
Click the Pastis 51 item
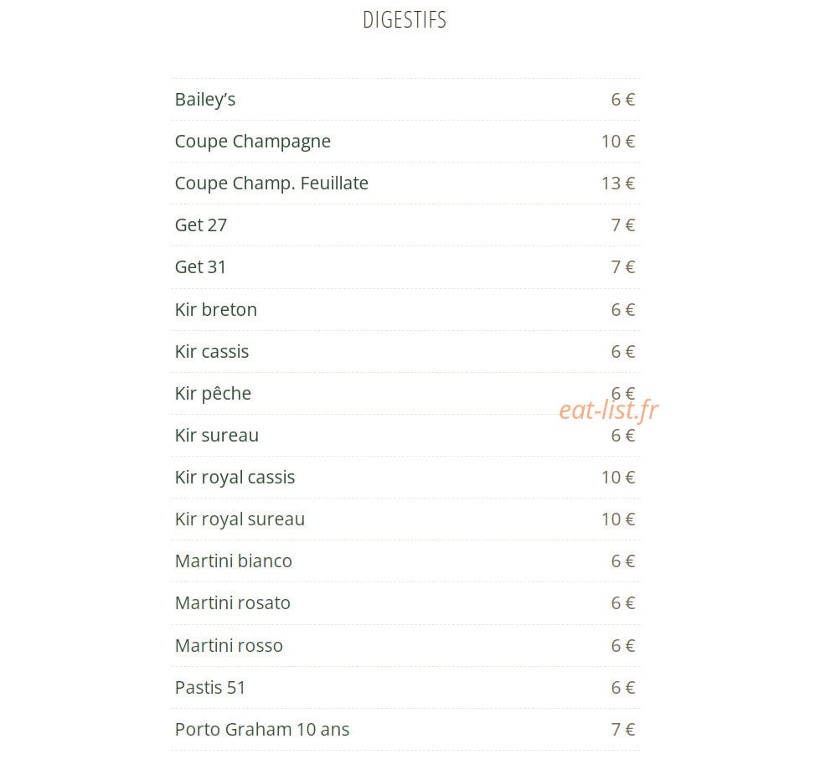(x=405, y=688)
